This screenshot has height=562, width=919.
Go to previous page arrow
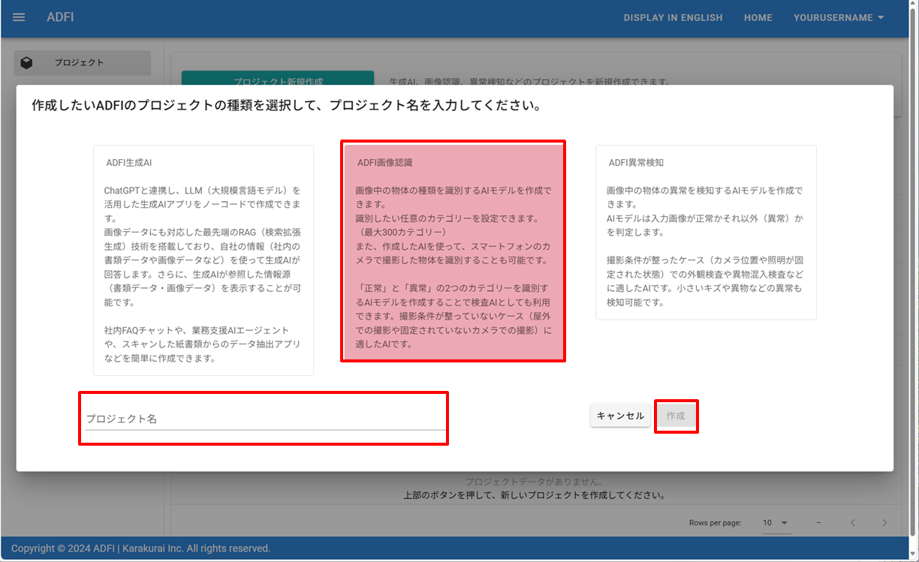point(853,523)
